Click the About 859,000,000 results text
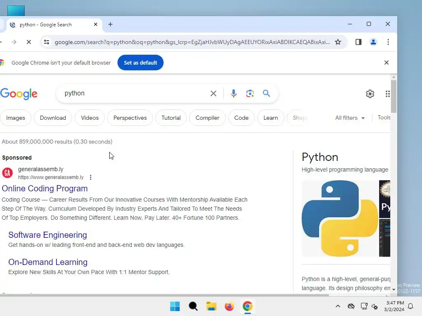The image size is (422, 316). 57,142
